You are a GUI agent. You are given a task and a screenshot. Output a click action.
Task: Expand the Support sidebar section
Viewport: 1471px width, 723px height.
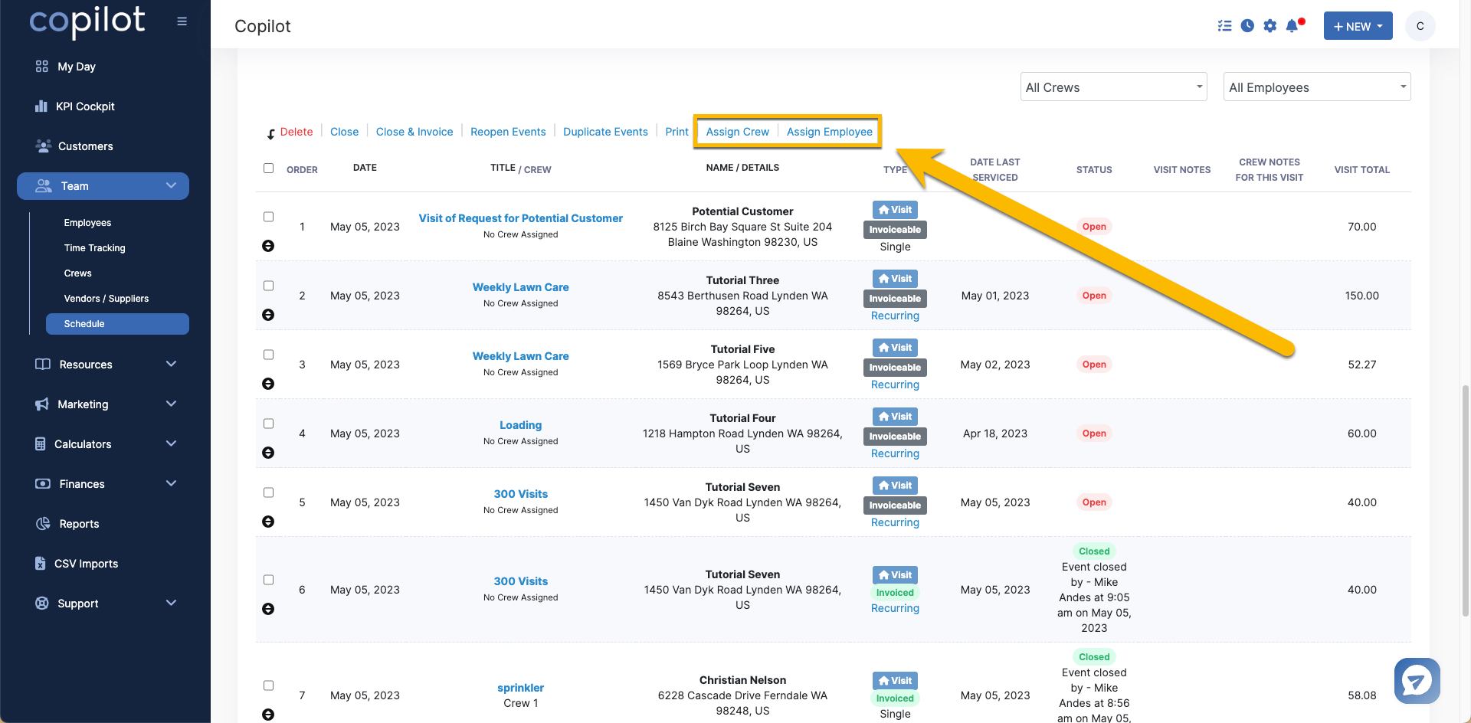[x=106, y=604]
